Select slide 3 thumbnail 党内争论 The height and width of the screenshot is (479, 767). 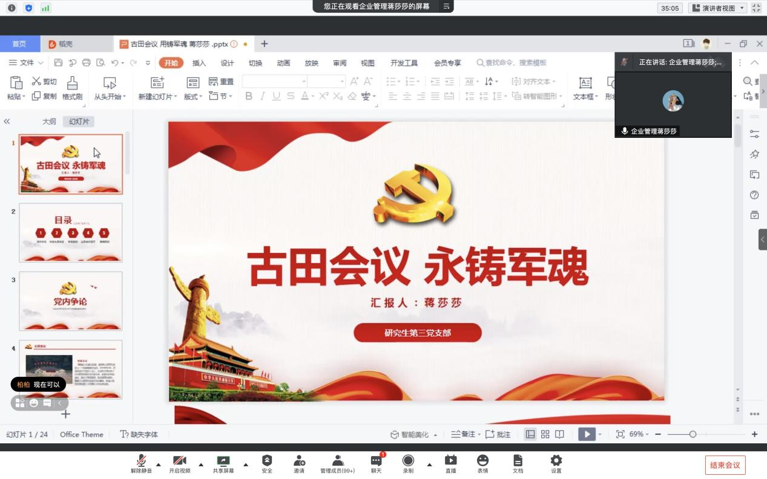(71, 301)
